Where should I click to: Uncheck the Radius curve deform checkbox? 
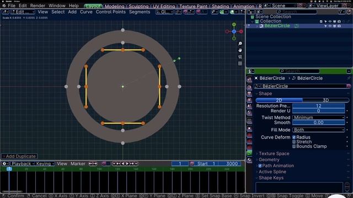point(294,137)
